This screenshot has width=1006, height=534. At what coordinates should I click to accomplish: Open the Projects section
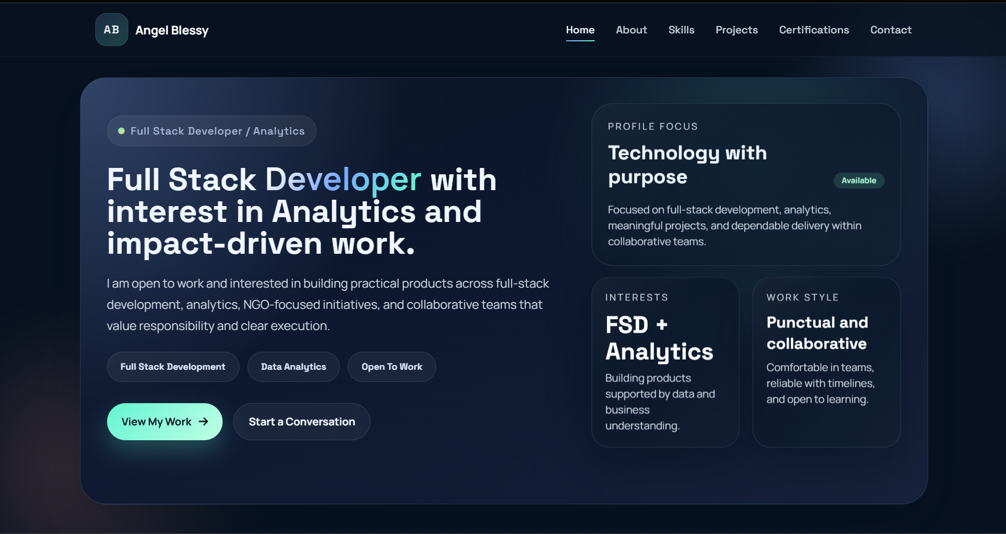point(736,30)
